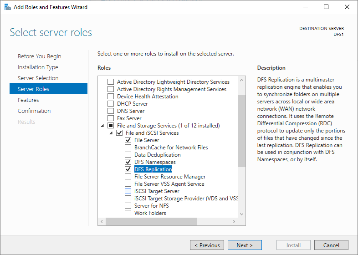358x255 pixels.
Task: Jump to Features step
Action: [x=28, y=100]
